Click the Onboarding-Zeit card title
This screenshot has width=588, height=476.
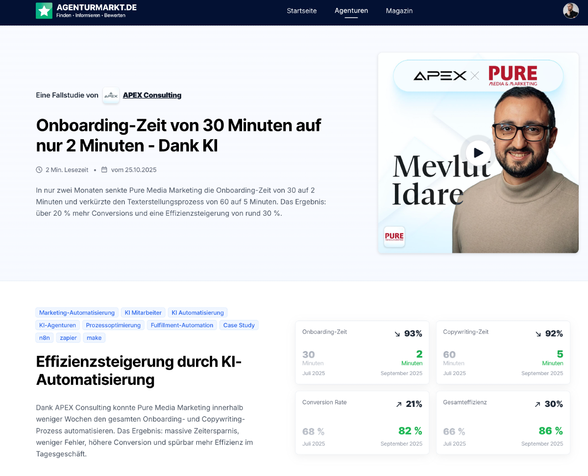(x=324, y=332)
